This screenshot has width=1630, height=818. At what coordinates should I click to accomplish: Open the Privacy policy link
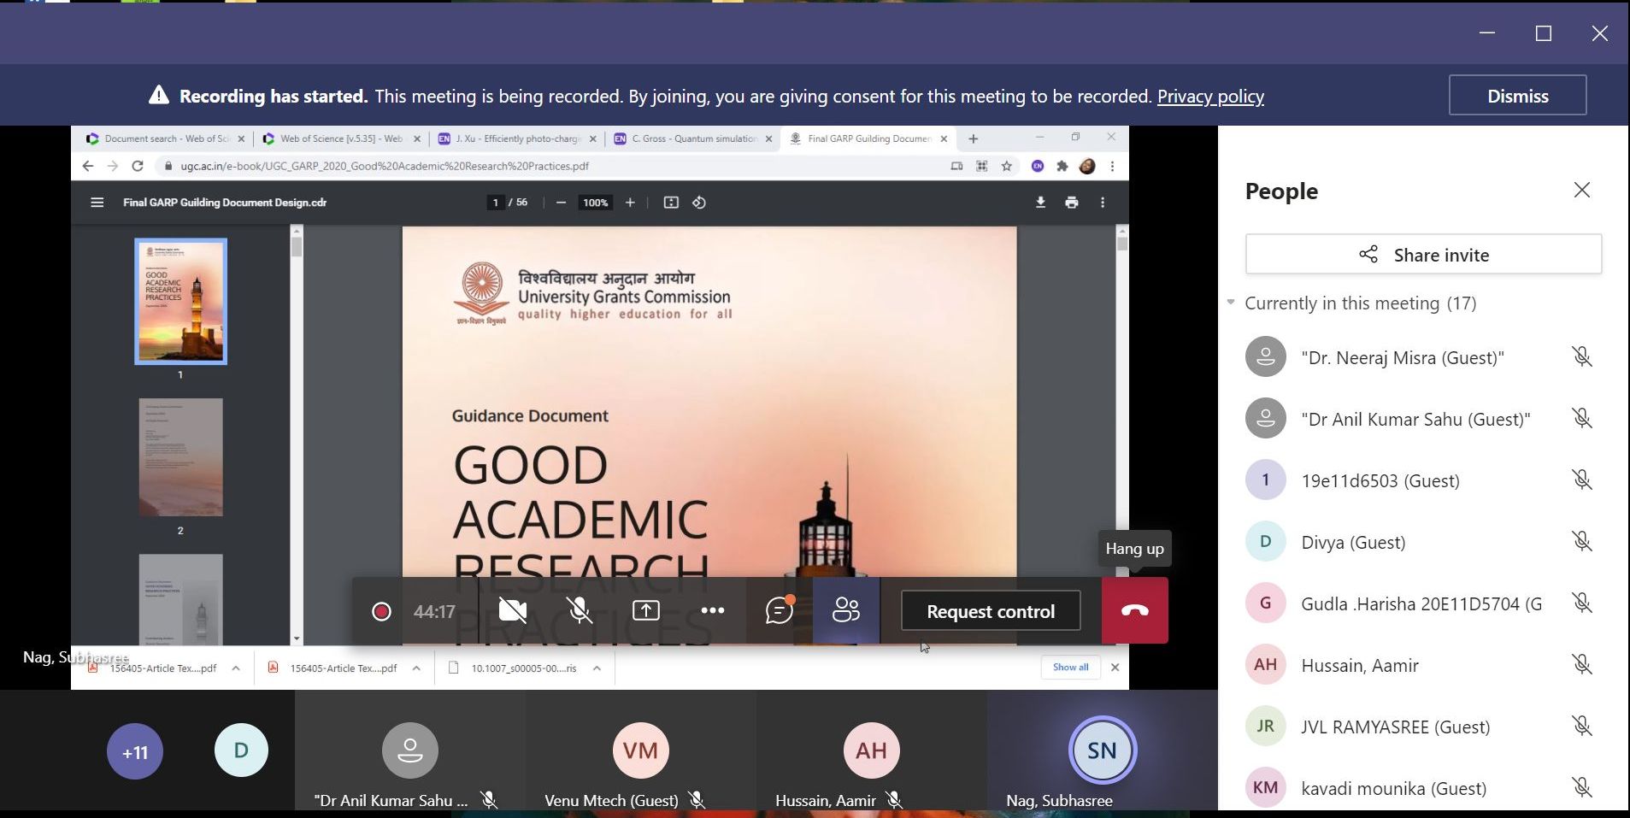1209,97
